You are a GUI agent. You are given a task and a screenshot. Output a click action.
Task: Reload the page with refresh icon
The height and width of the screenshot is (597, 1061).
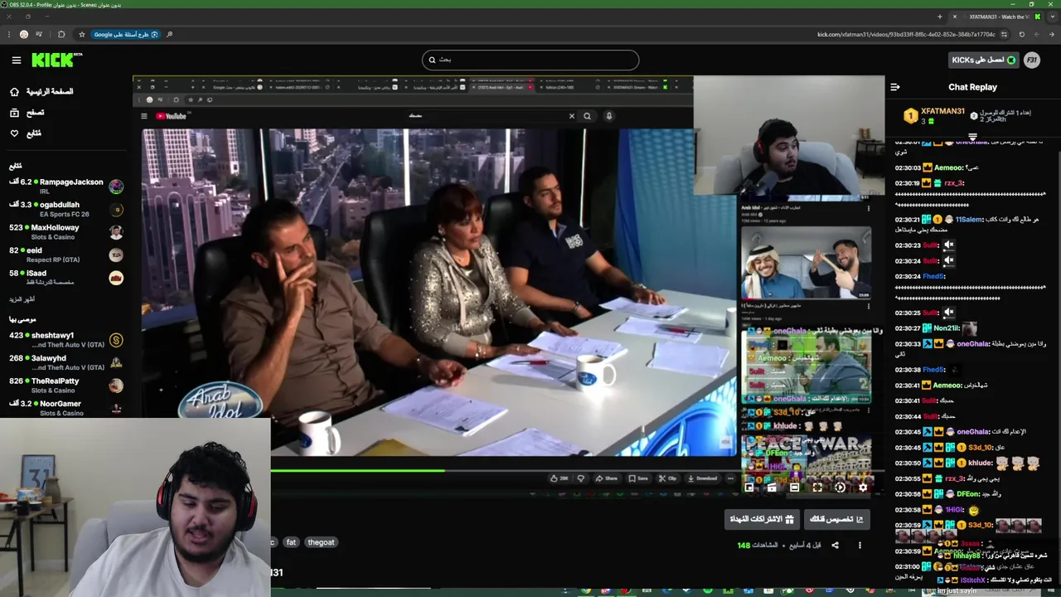[1021, 34]
